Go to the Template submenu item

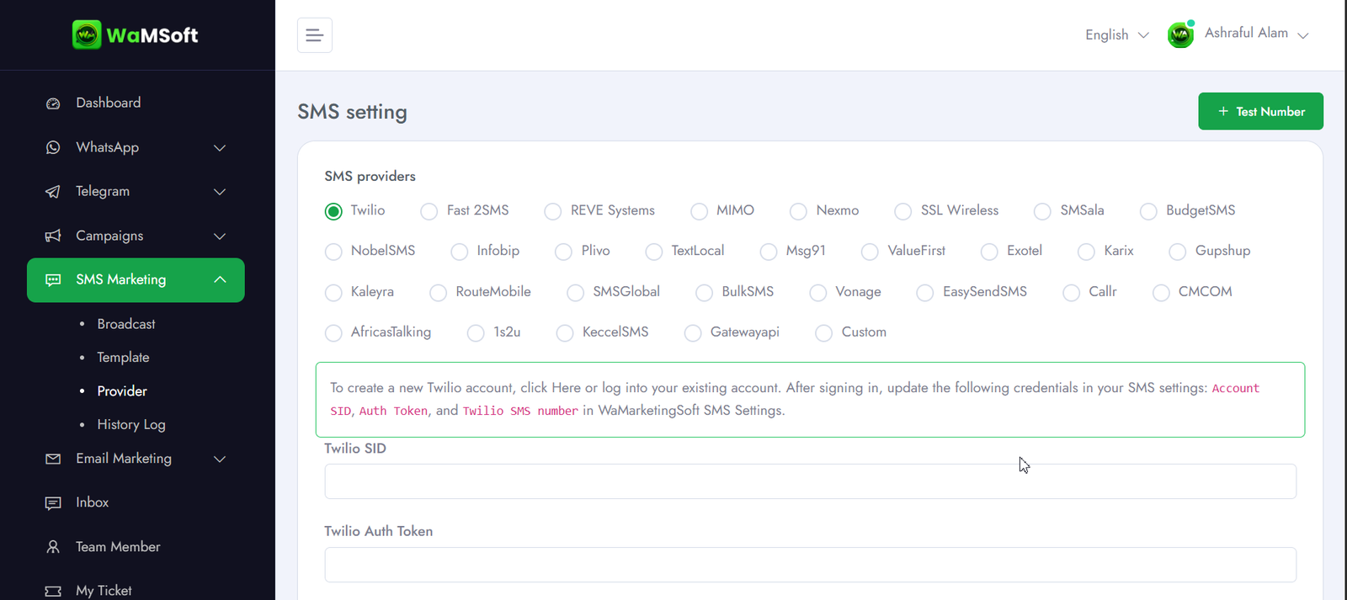pos(123,358)
